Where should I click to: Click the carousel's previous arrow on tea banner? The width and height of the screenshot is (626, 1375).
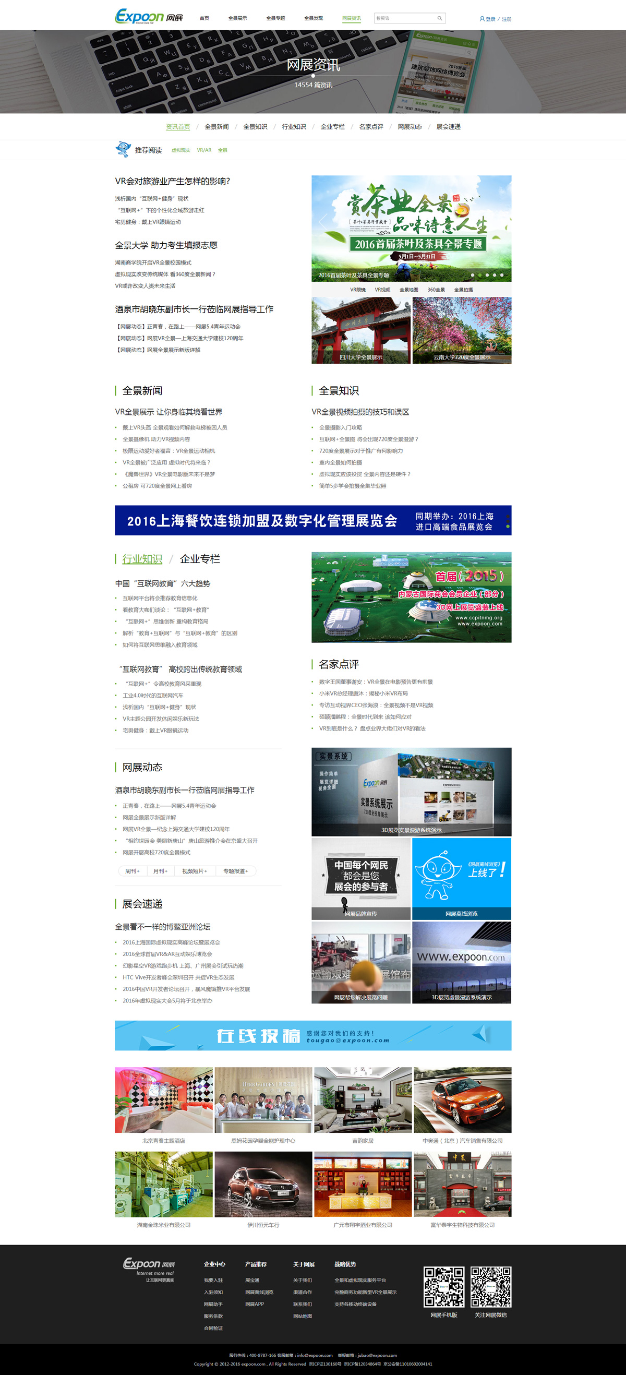pos(322,221)
